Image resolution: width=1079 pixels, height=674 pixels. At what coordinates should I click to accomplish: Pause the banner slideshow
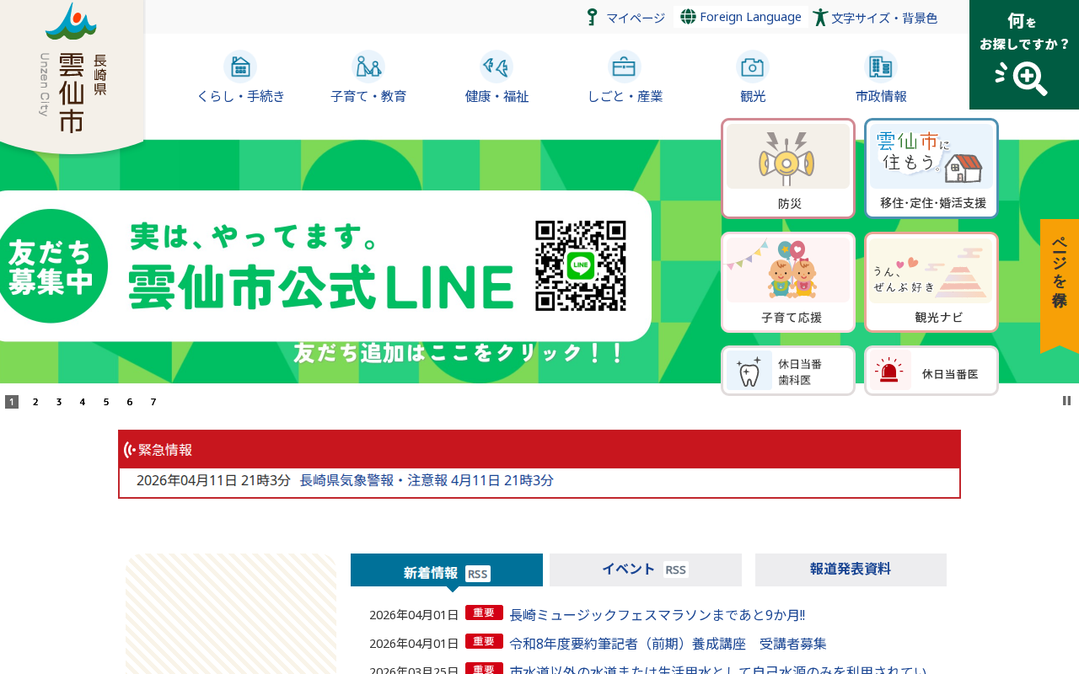(1066, 401)
